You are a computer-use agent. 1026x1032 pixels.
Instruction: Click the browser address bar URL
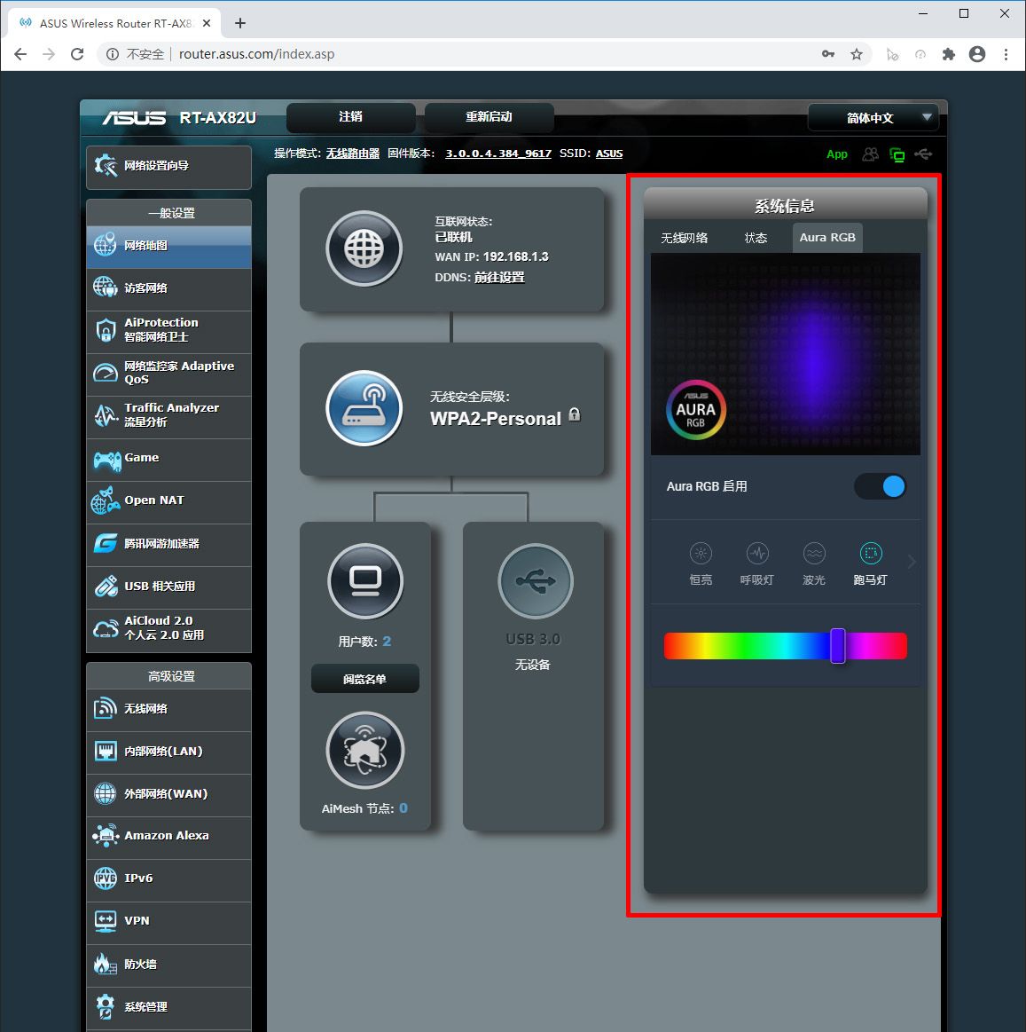(x=256, y=54)
